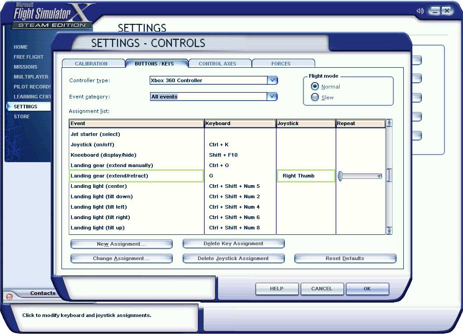Minimize the Flight Simulator window
This screenshot has height=336, width=463.
pos(434,11)
